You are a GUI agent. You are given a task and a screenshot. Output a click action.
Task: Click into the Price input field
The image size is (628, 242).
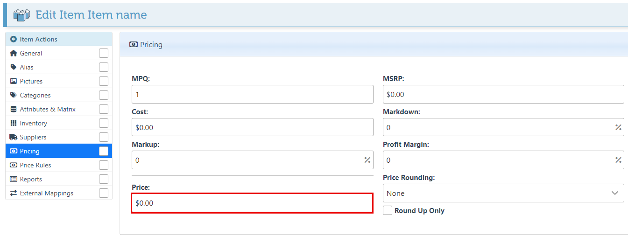[252, 203]
